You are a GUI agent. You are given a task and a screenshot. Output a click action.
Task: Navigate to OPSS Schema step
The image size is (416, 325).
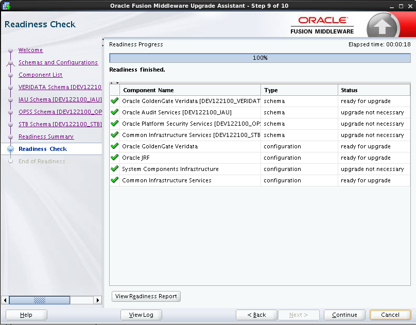click(x=60, y=112)
